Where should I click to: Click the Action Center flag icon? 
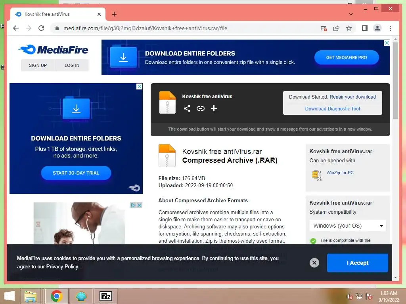click(x=369, y=296)
